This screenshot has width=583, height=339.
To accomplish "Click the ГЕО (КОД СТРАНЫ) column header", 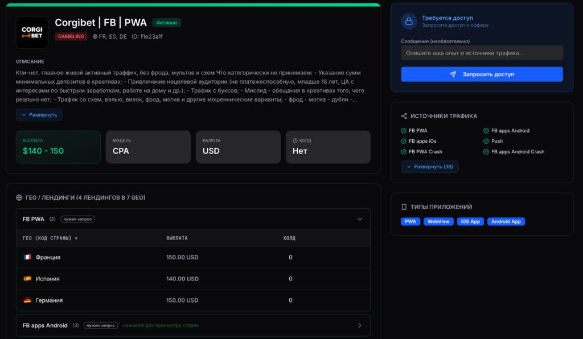I will [50, 238].
